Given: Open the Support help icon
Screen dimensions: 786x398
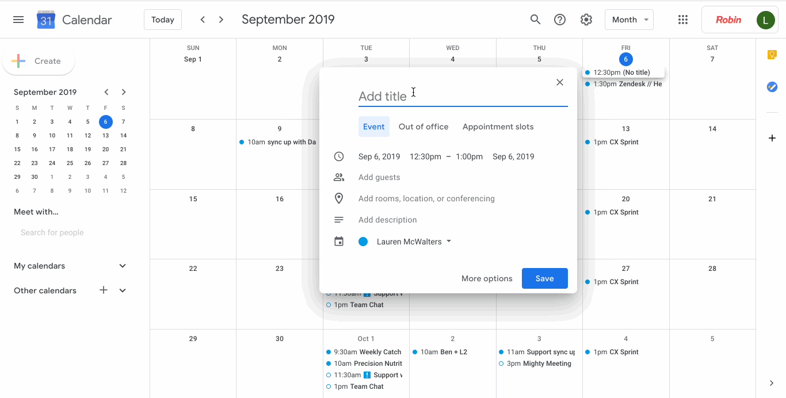Looking at the screenshot, I should click(x=560, y=19).
